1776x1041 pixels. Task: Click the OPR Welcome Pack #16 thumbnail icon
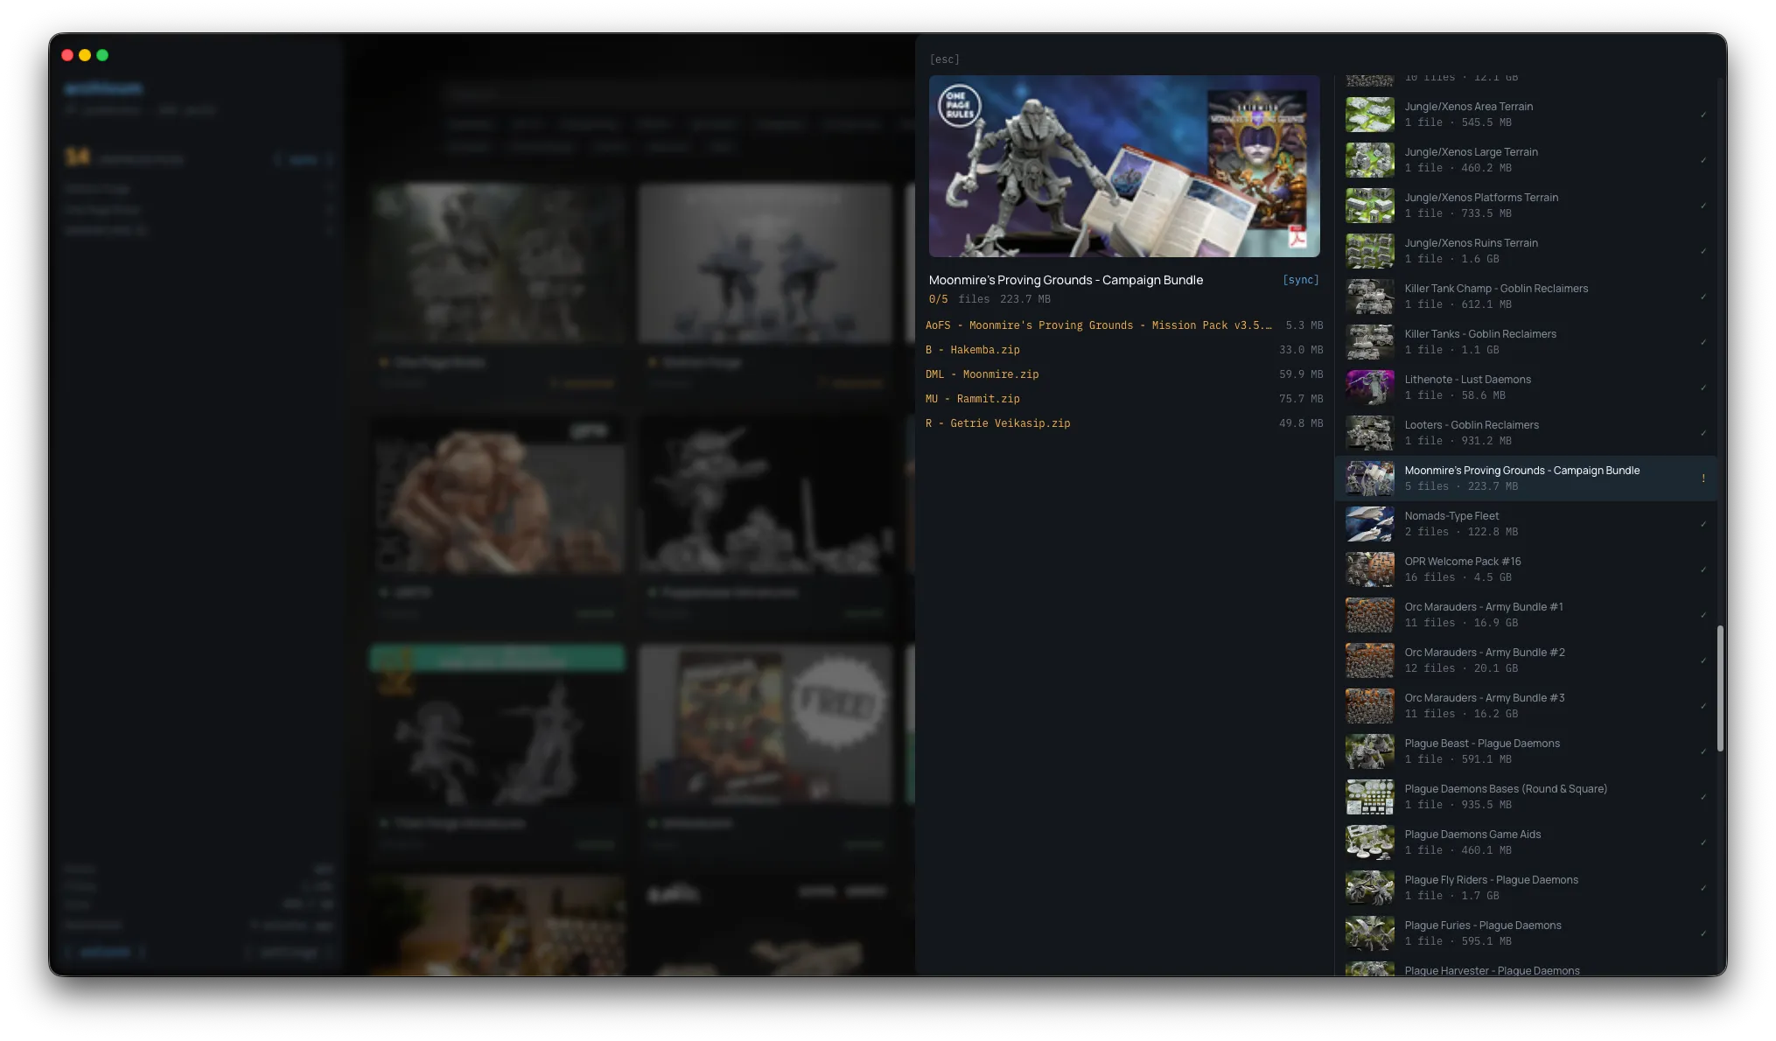coord(1369,569)
